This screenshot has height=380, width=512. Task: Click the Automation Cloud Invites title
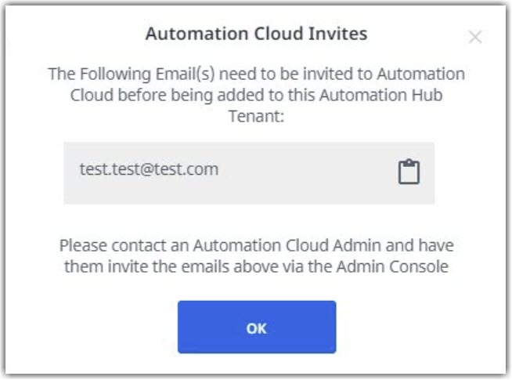click(256, 34)
